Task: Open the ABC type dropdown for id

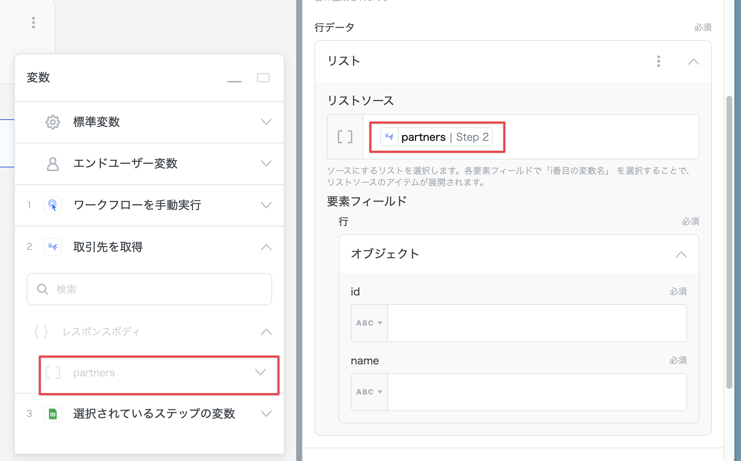Action: 369,323
